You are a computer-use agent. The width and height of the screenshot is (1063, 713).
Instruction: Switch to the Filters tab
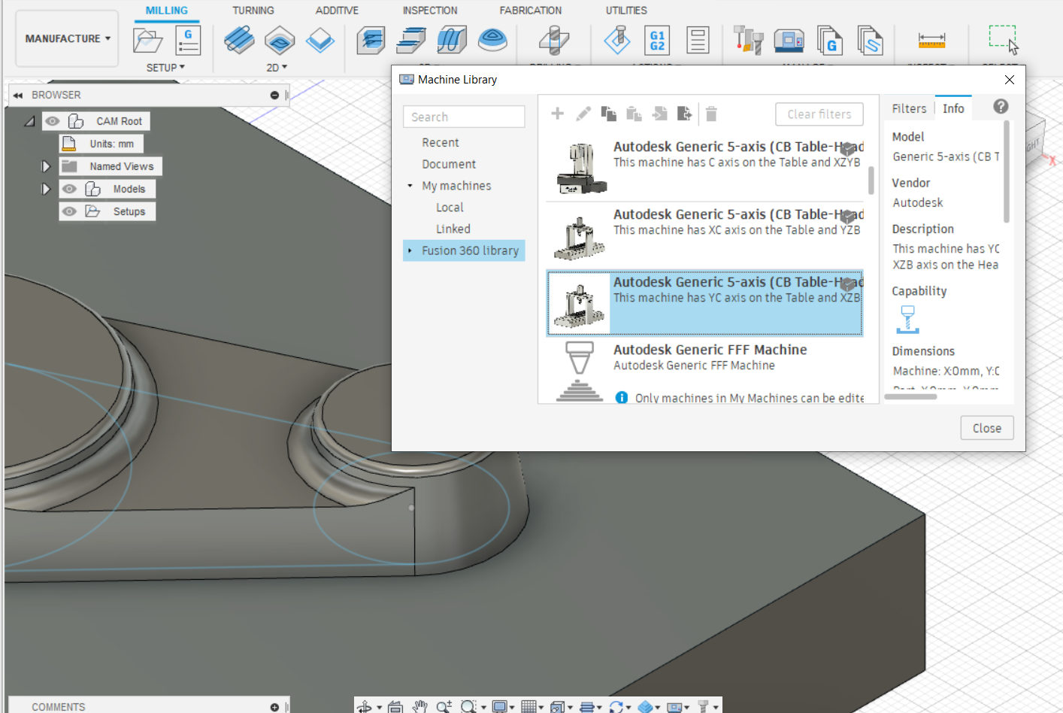(909, 108)
